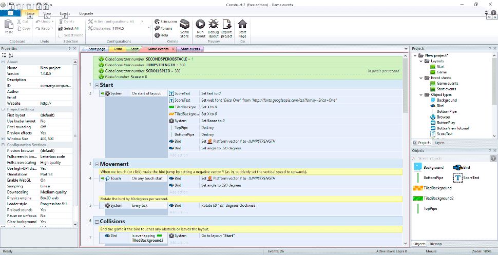
Task: Collapse the Collisions event group
Action: pos(97,222)
